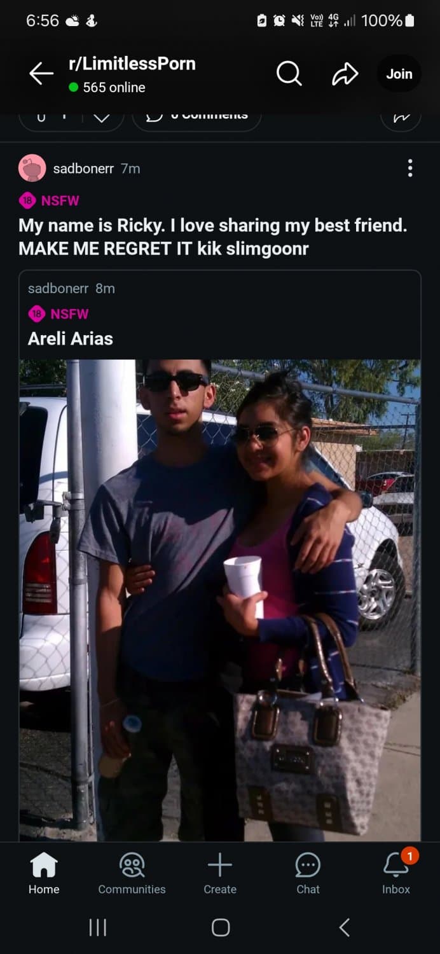
Task: Tap the share arrow icon in header
Action: [345, 74]
